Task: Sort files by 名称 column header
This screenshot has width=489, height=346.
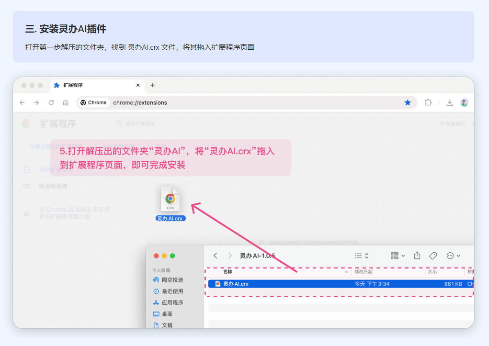Action: pos(227,271)
